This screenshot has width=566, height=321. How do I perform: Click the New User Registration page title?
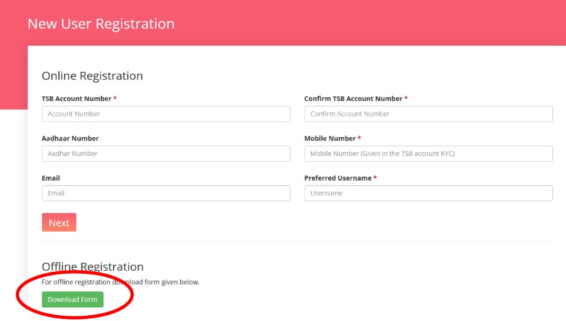[101, 24]
